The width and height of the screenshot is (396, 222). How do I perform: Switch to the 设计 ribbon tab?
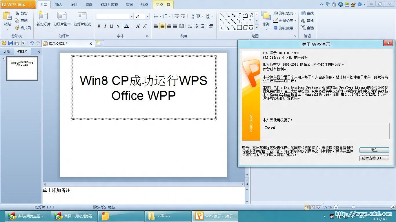pyautogui.click(x=74, y=5)
